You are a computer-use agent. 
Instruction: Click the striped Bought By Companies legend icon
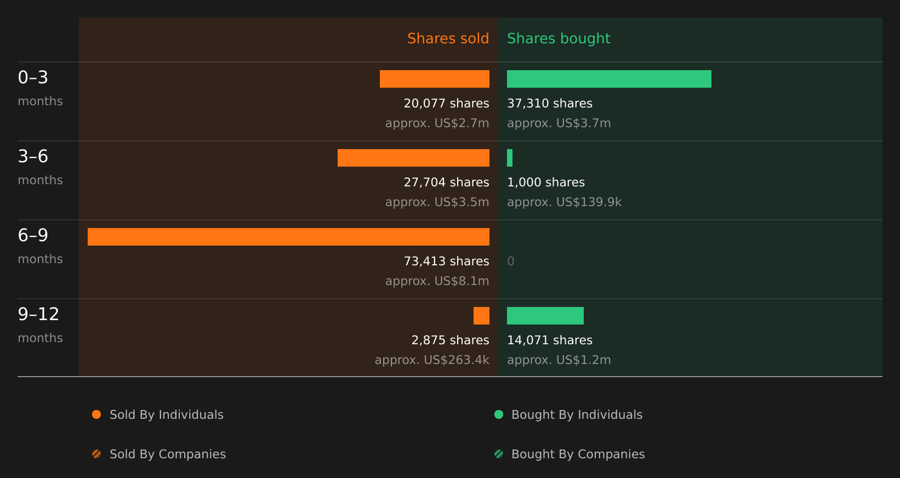(x=499, y=454)
